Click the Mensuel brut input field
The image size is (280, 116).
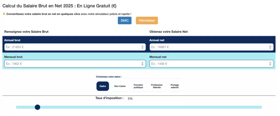(x=75, y=64)
